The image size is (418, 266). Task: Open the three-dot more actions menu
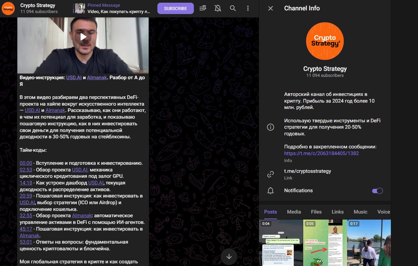248,8
